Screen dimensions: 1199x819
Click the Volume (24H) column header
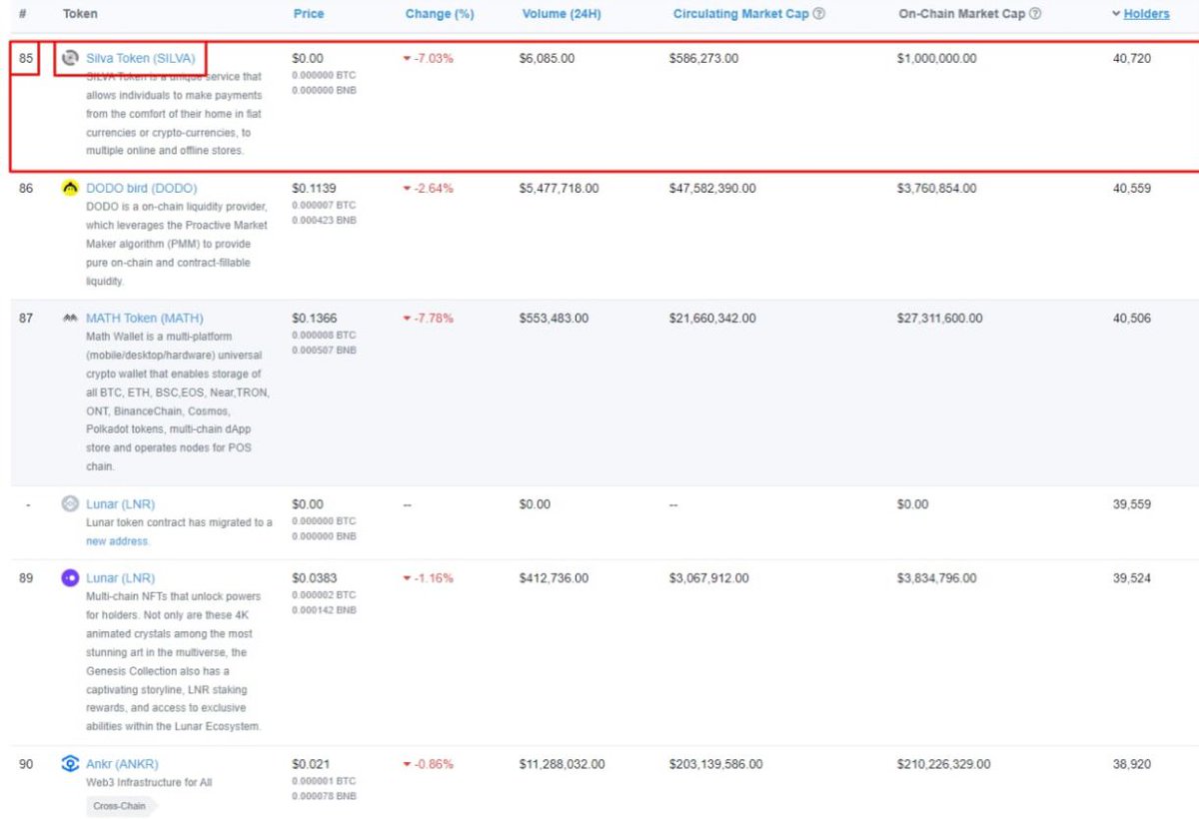coord(560,14)
